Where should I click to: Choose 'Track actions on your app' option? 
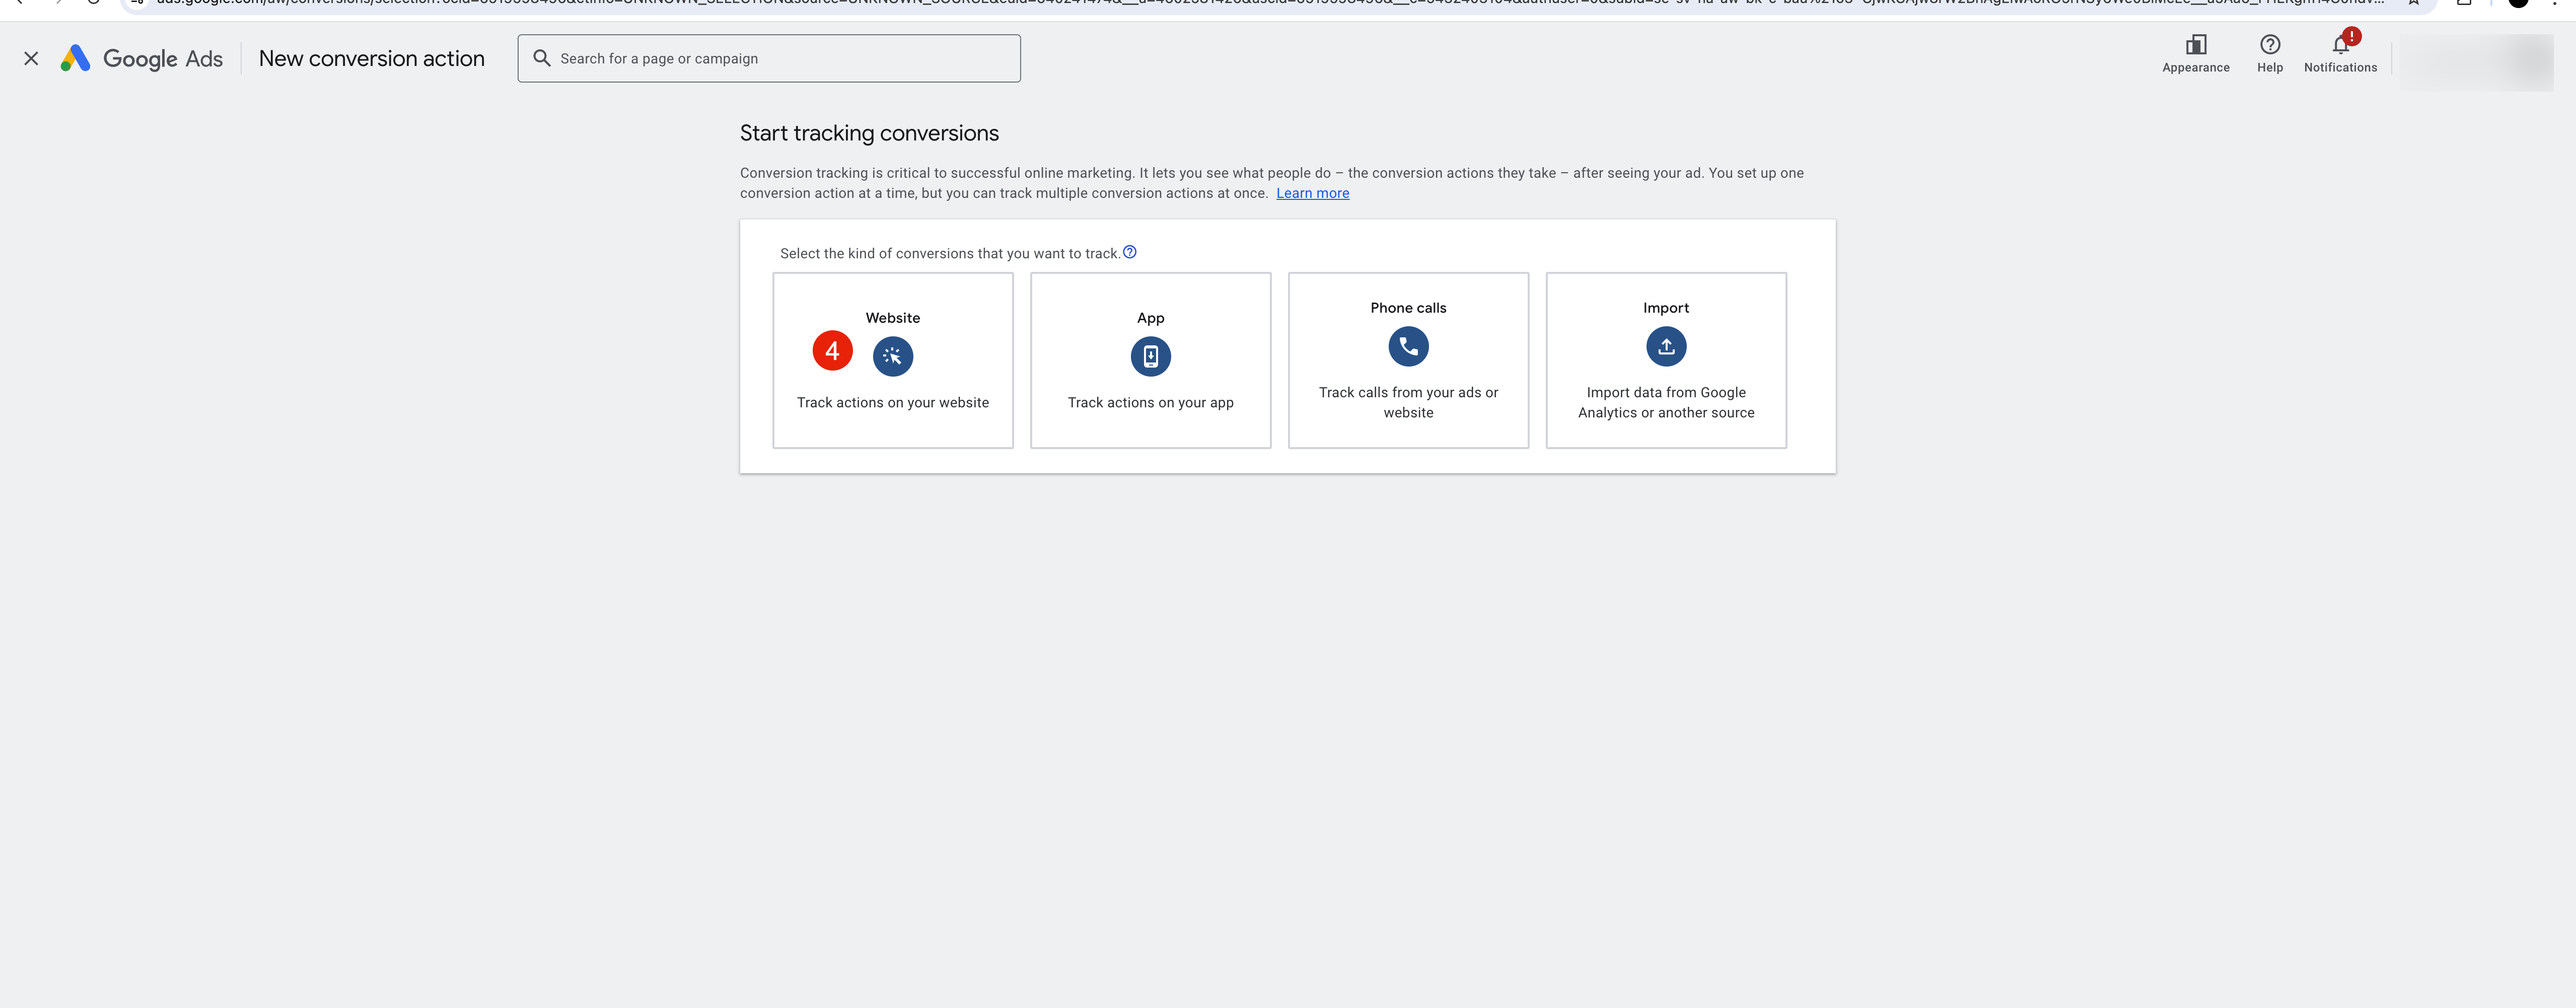coord(1150,403)
